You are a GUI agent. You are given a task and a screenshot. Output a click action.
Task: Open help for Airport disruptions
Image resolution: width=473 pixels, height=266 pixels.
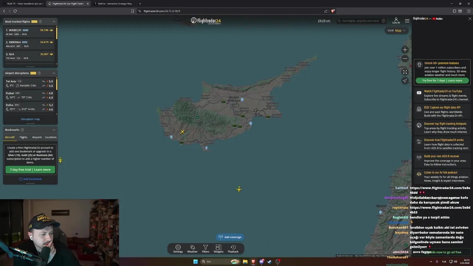pos(39,73)
